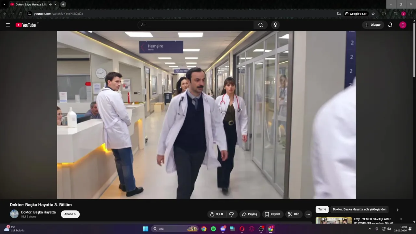Screen dimensions: 416x234
Task: Select the Doktor: Başka Hayatta 3. browser tab
Action: (x=34, y=5)
